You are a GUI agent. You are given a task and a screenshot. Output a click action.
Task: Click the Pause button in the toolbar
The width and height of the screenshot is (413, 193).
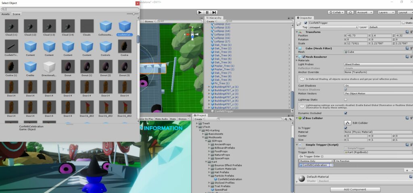click(207, 12)
